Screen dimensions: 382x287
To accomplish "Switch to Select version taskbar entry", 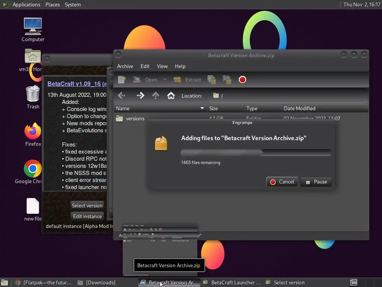I will click(x=285, y=283).
